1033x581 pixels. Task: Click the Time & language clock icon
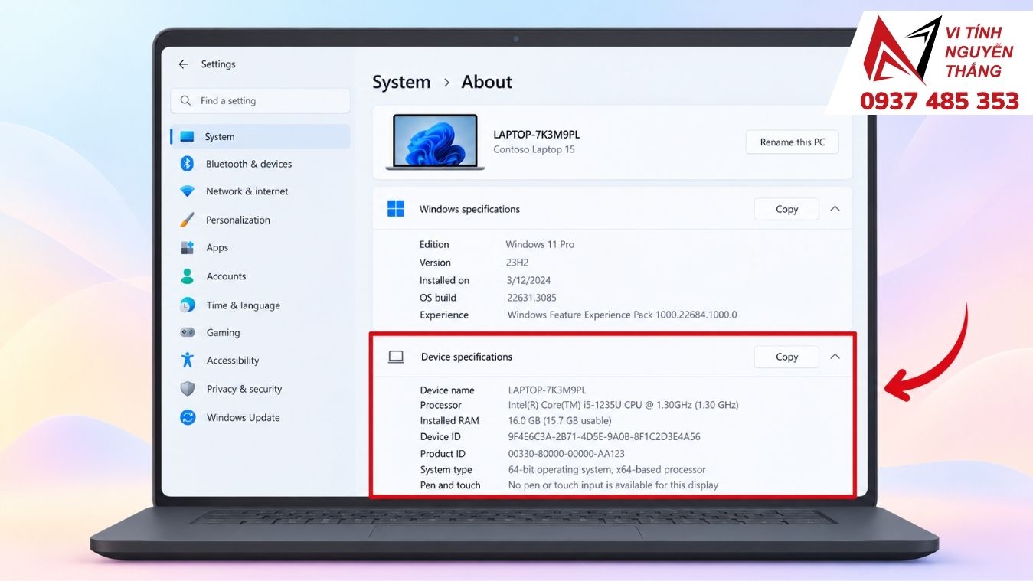click(187, 305)
